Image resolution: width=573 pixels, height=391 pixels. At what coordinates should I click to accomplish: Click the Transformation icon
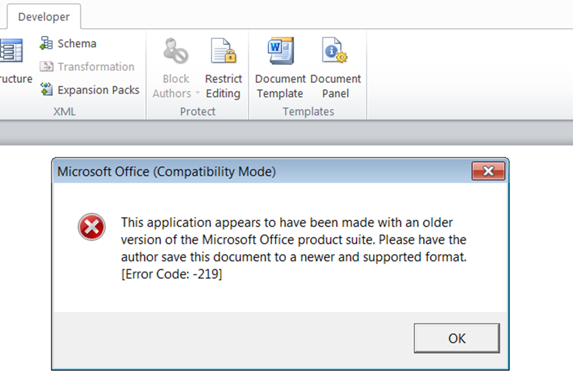(46, 66)
